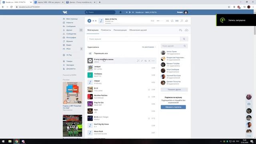Open Фотографии in the left sidebar

[71, 38]
